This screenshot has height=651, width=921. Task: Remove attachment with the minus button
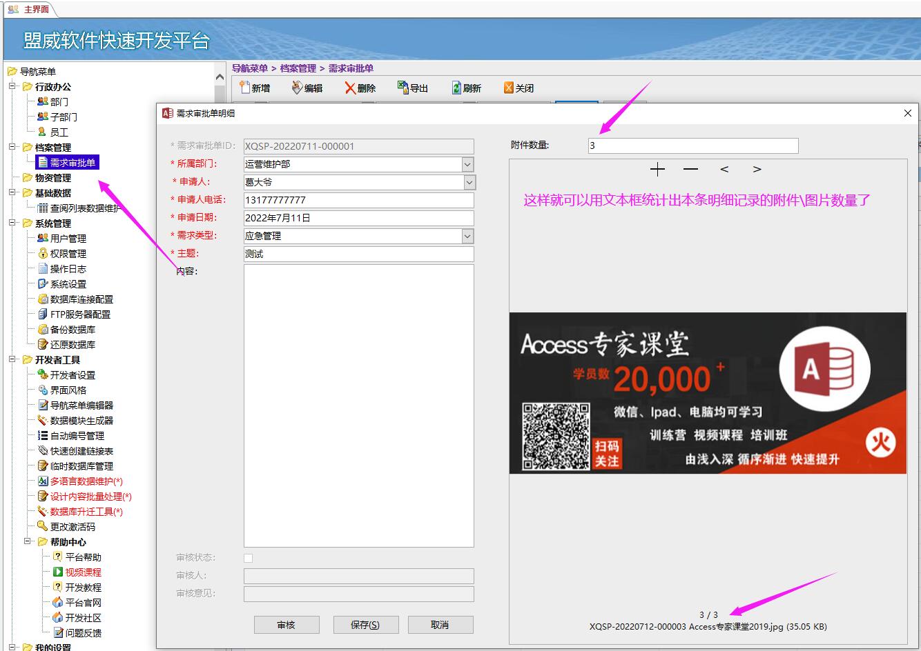690,169
